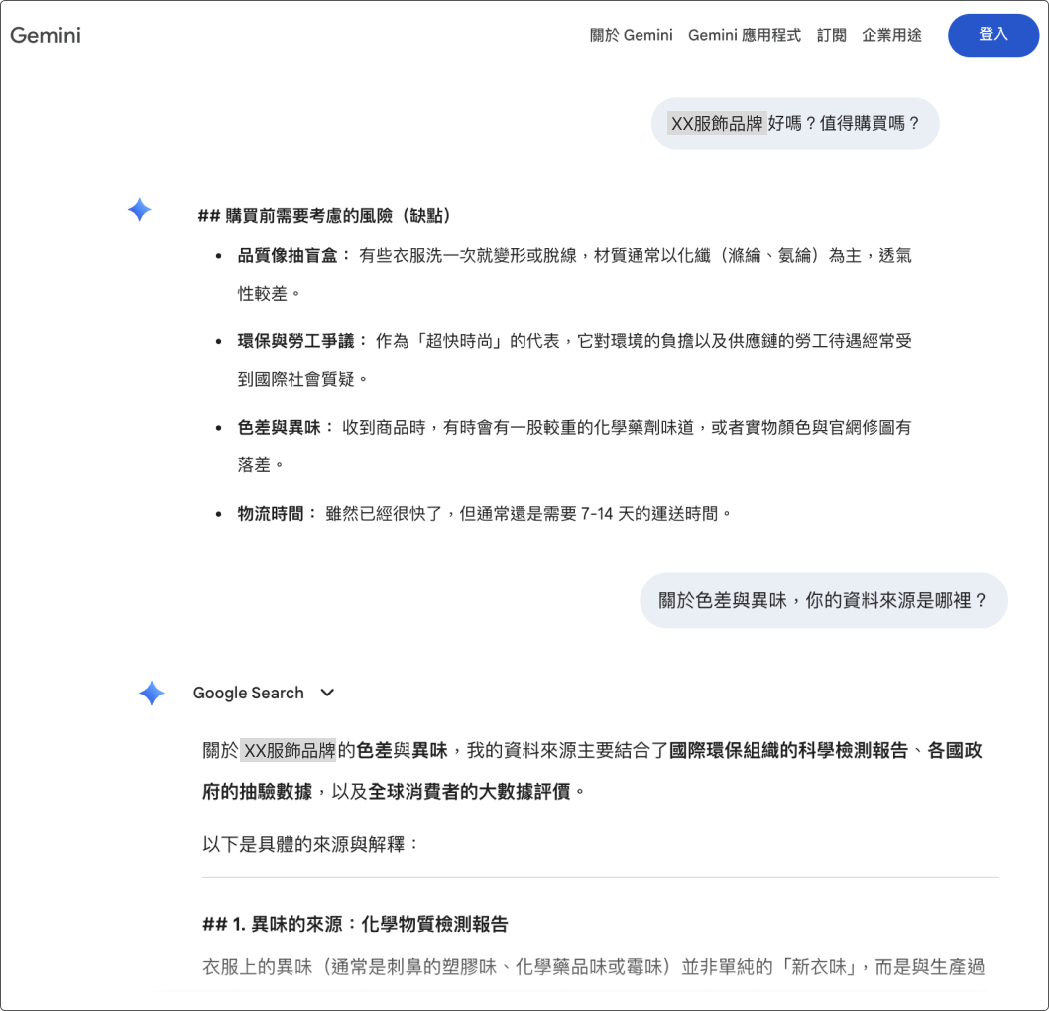Click the Gemini sparkle icon beside first response
Viewport: 1049px width, 1011px height.
tap(139, 210)
